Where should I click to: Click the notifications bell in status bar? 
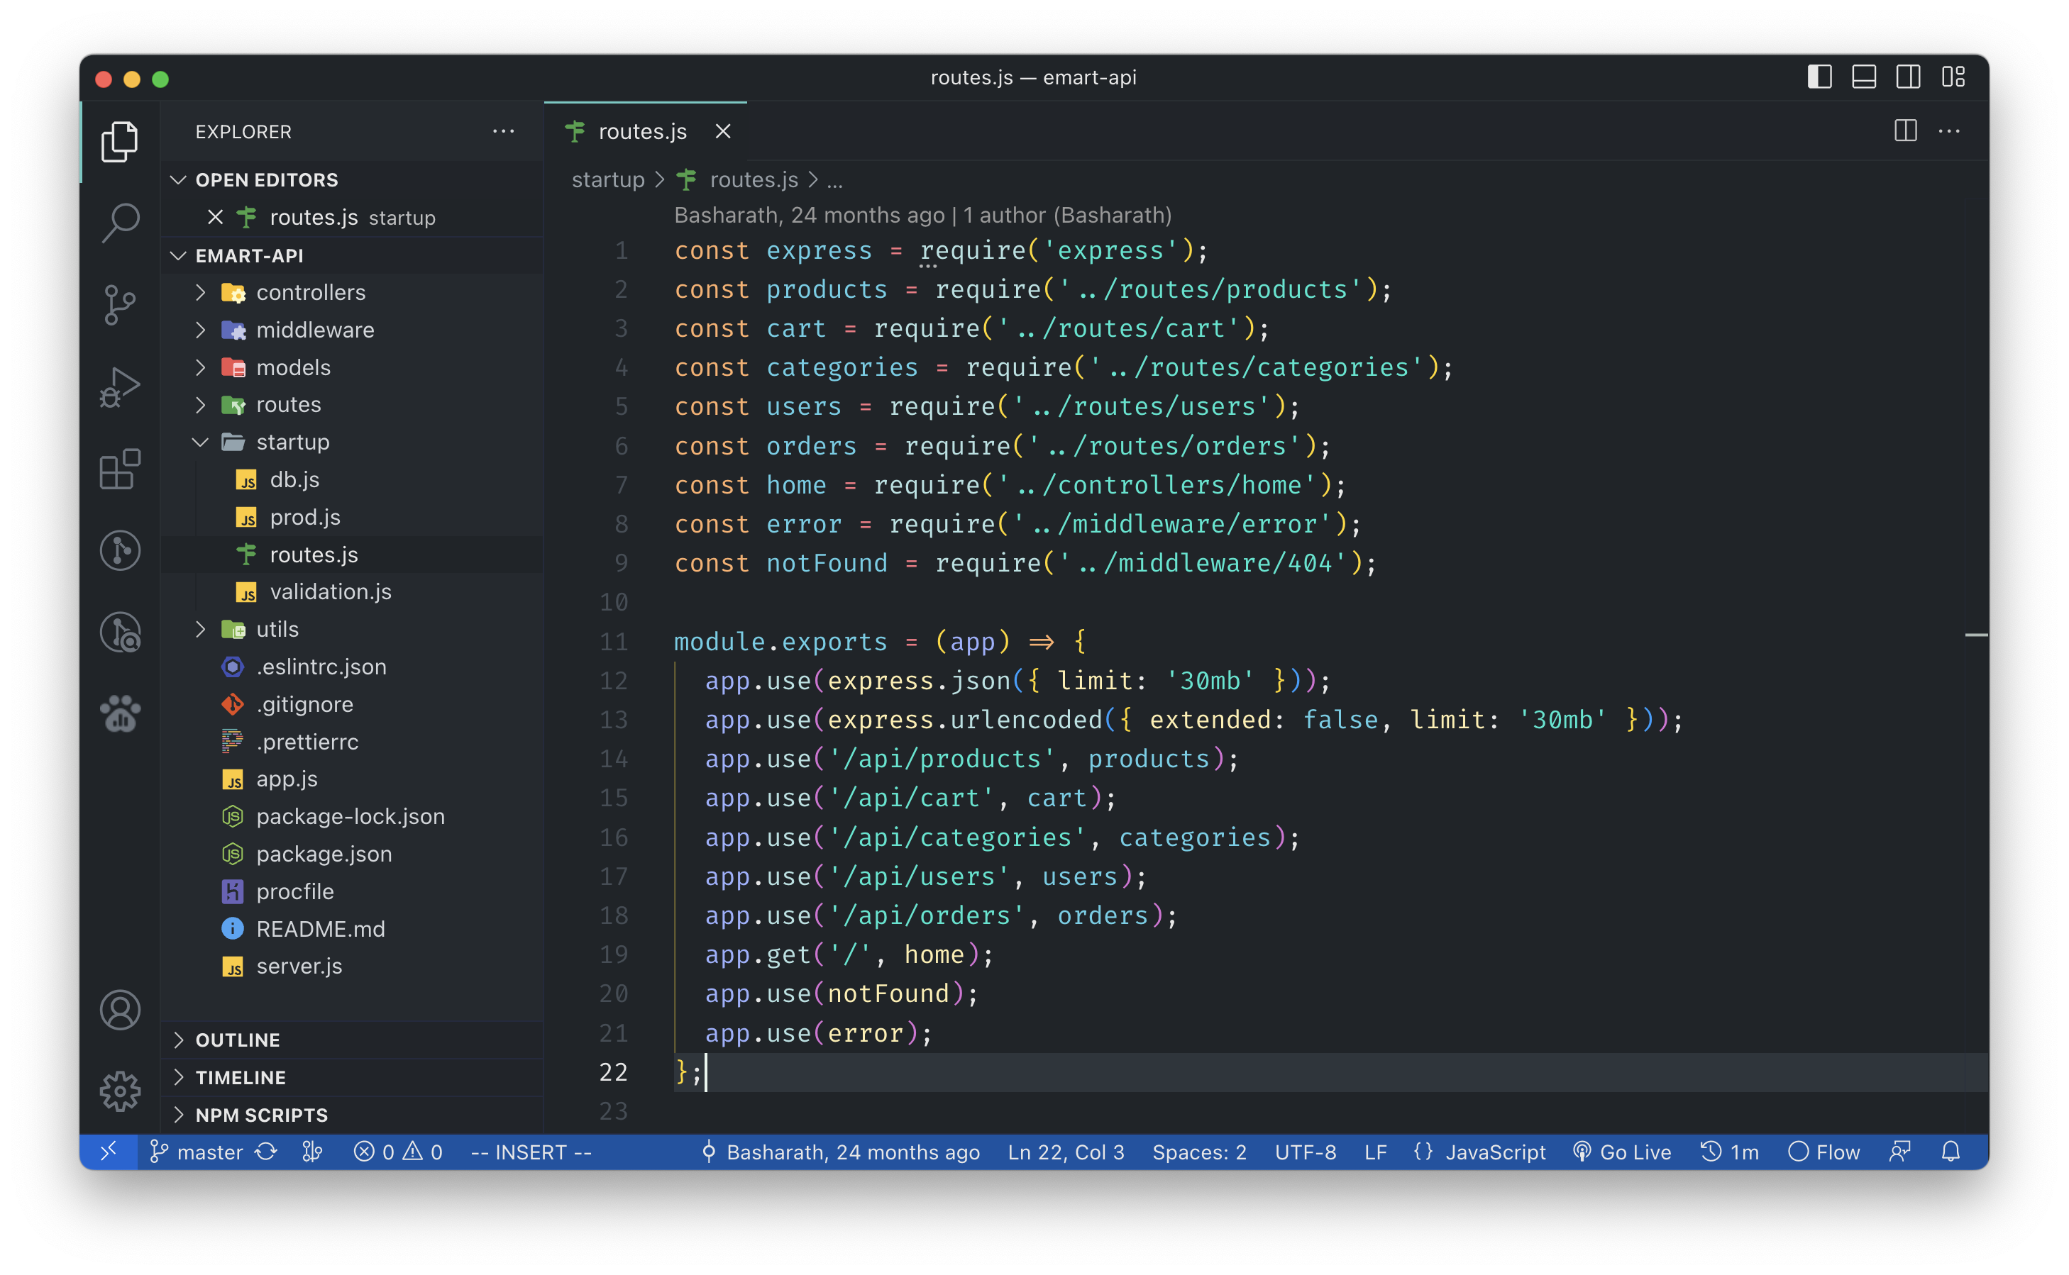pyautogui.click(x=1950, y=1152)
